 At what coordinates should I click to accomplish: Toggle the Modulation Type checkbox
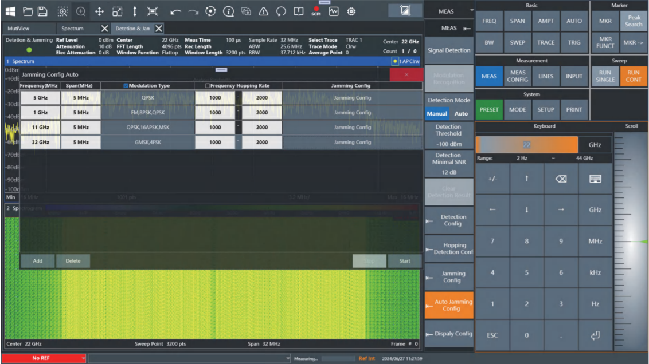click(126, 85)
